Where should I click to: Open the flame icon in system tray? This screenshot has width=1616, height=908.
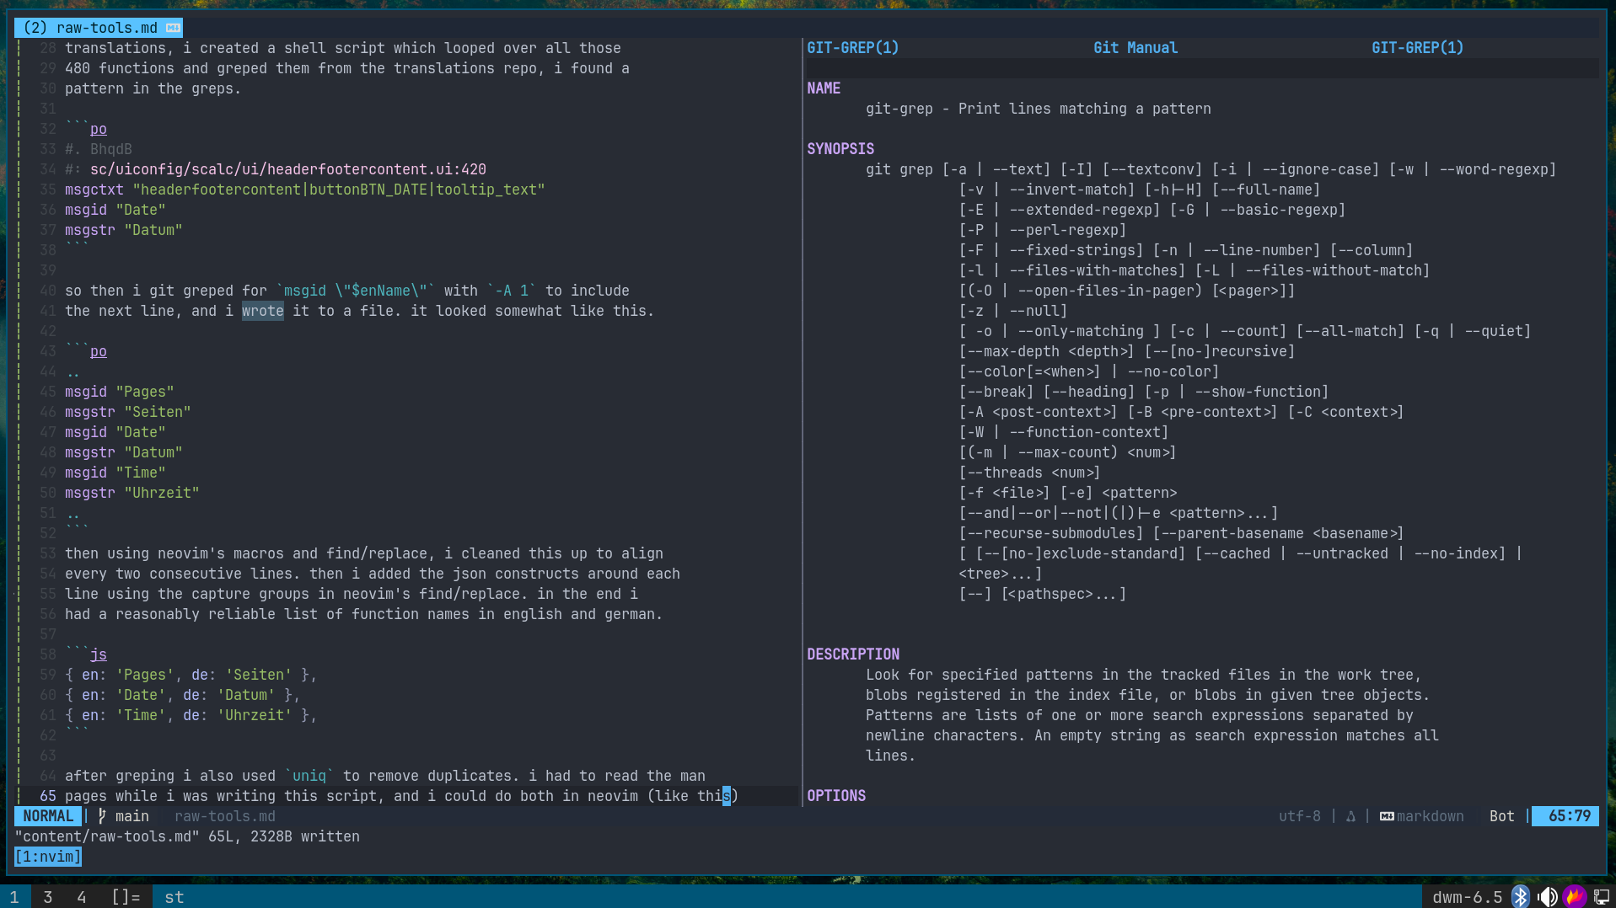1574,896
